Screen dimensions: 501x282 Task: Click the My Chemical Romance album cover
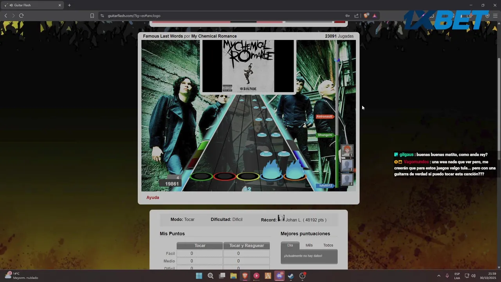[248, 66]
